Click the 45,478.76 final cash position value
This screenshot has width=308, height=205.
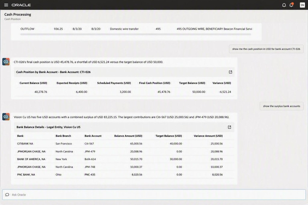click(164, 92)
